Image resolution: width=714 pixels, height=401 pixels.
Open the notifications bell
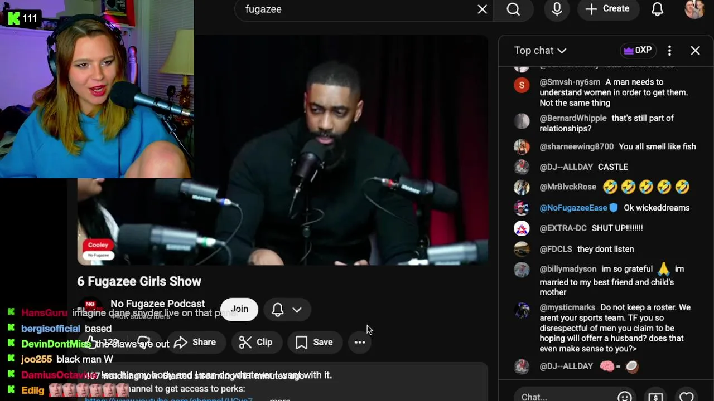point(658,9)
